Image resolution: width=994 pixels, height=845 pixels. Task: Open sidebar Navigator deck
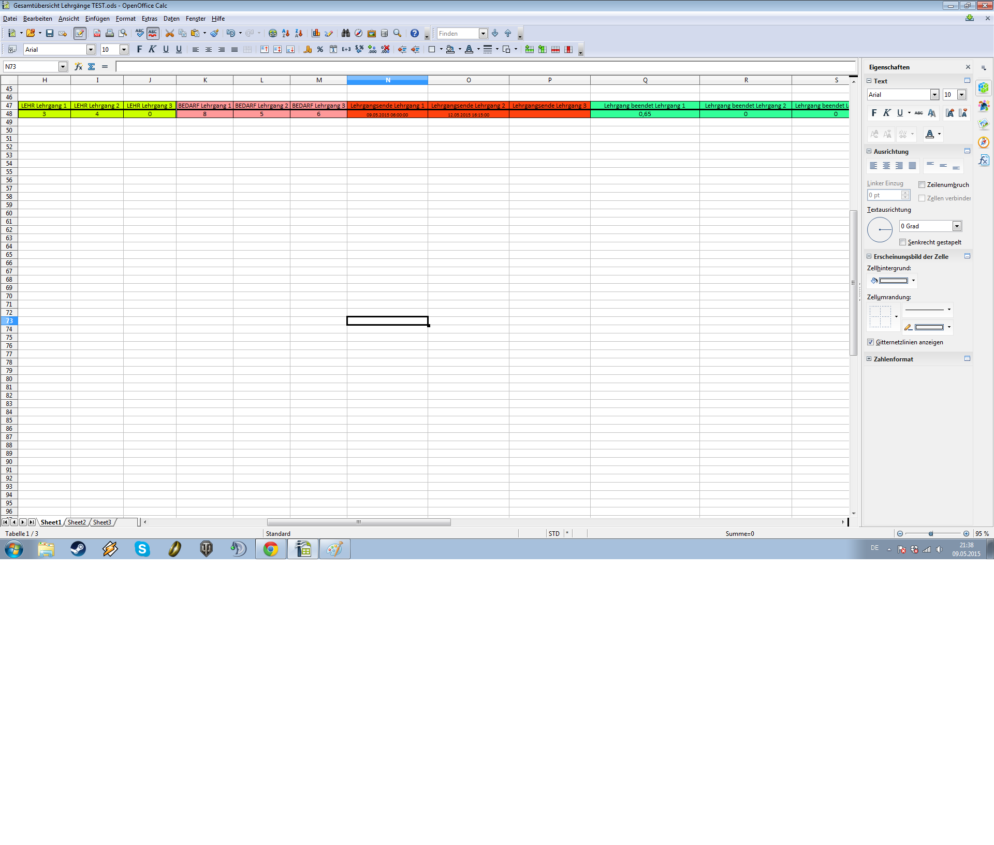(x=984, y=142)
